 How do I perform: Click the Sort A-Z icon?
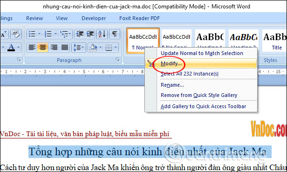pos(102,34)
